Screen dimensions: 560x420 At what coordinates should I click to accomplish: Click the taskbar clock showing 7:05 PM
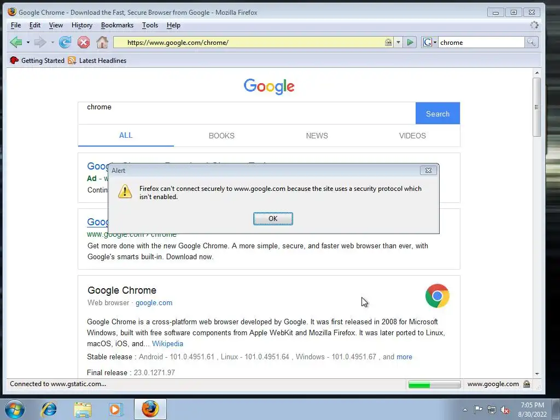coord(532,410)
